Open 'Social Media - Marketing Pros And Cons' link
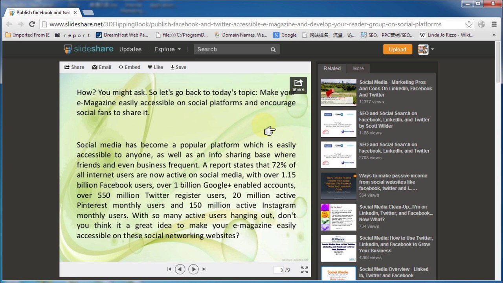Image resolution: width=503 pixels, height=283 pixels. click(x=395, y=88)
